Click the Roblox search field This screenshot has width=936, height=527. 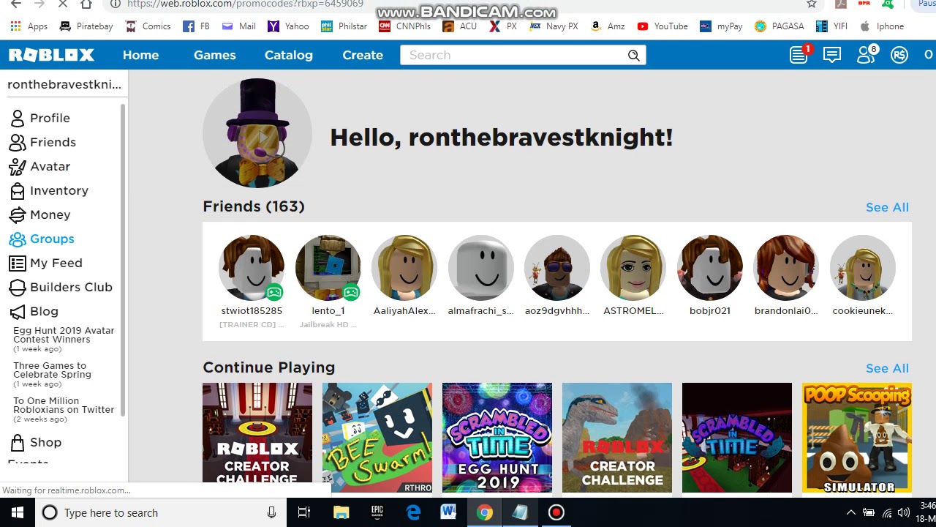pyautogui.click(x=516, y=55)
